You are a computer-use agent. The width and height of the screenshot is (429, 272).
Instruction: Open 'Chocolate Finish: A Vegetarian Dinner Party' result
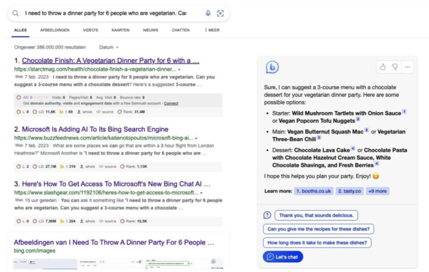[x=111, y=61]
